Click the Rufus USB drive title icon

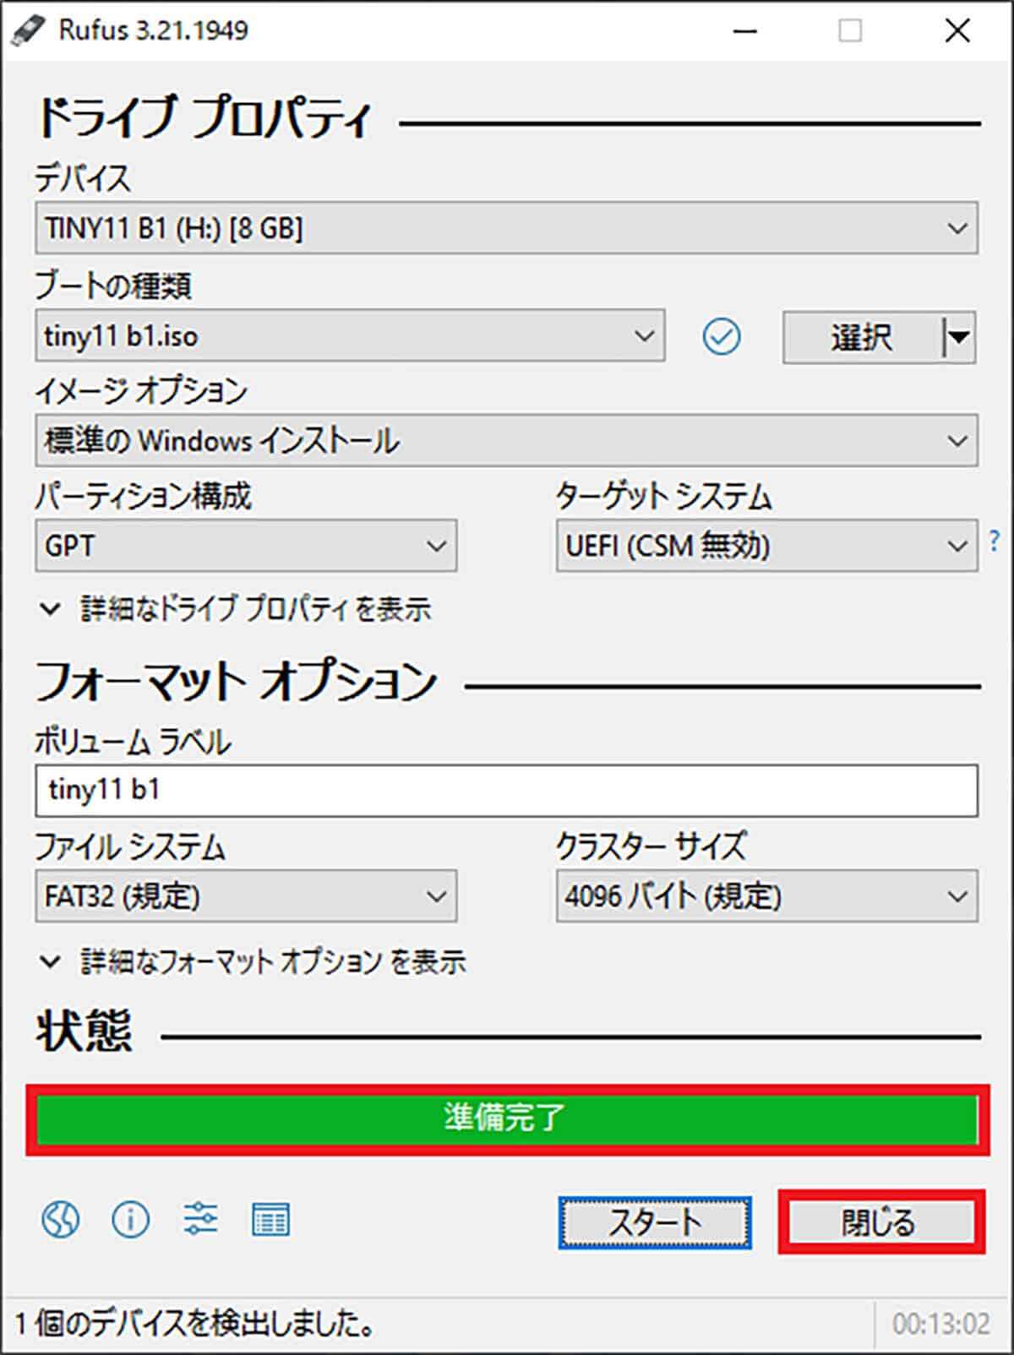click(x=27, y=30)
